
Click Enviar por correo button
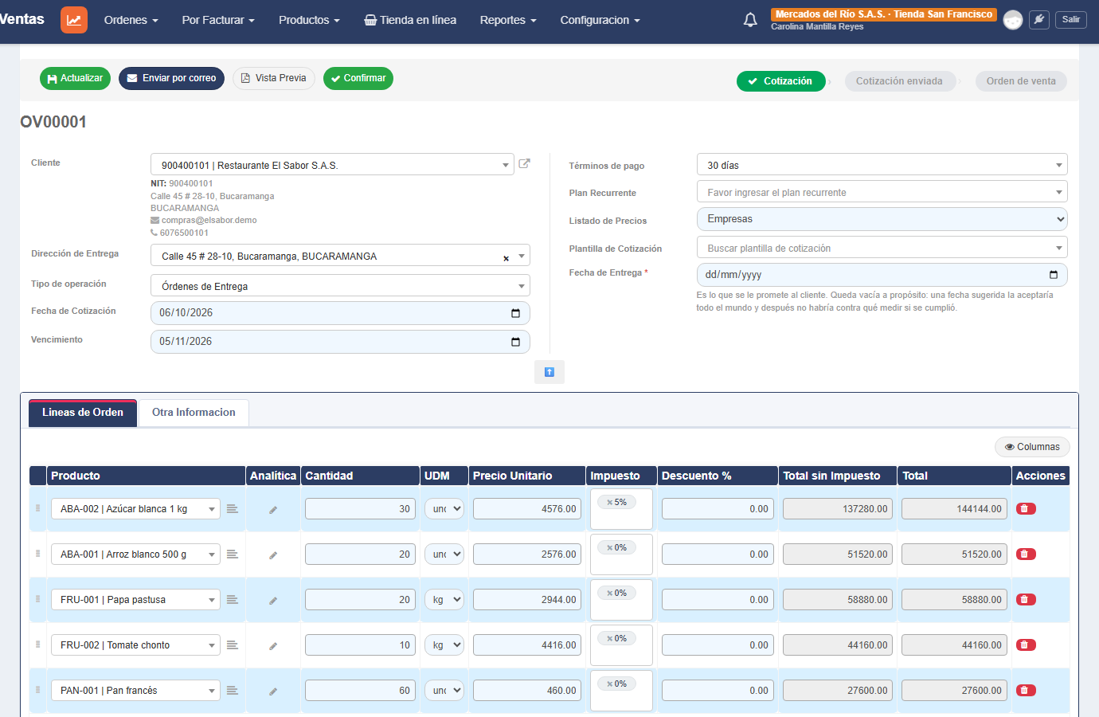point(171,78)
